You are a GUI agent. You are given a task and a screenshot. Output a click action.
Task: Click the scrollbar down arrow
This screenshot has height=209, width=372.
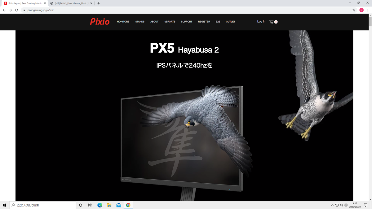point(370,199)
